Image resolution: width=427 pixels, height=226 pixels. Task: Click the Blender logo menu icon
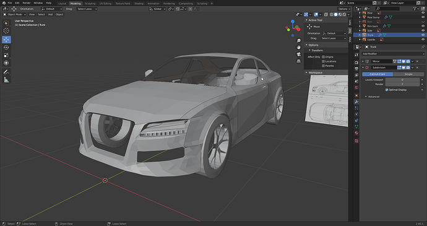(3, 2)
